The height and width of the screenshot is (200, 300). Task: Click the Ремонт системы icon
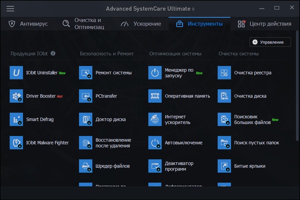(86, 72)
